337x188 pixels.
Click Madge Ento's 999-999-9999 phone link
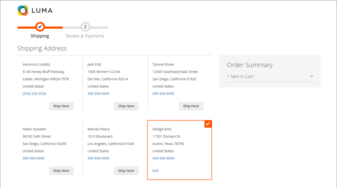coord(164,158)
